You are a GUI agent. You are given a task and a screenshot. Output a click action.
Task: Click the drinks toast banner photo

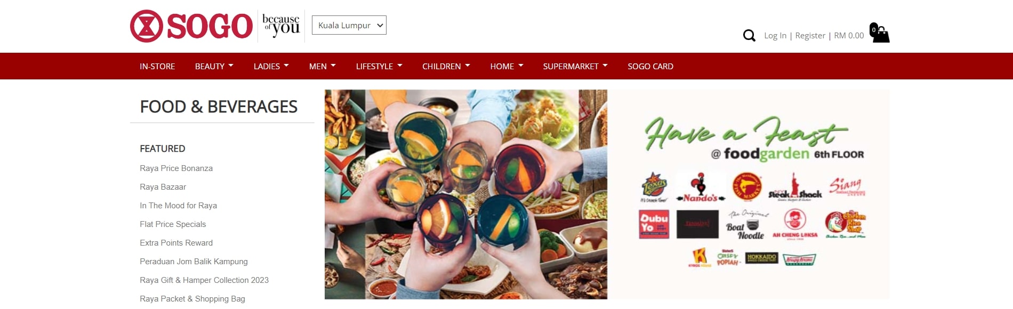[x=466, y=194]
